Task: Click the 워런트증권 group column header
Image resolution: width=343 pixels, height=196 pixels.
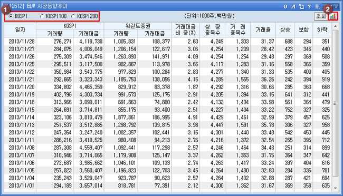Action: click(138, 26)
